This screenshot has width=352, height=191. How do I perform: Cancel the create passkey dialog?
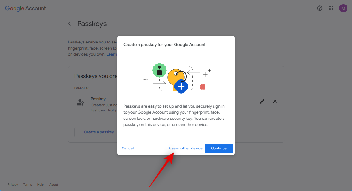[x=128, y=148]
